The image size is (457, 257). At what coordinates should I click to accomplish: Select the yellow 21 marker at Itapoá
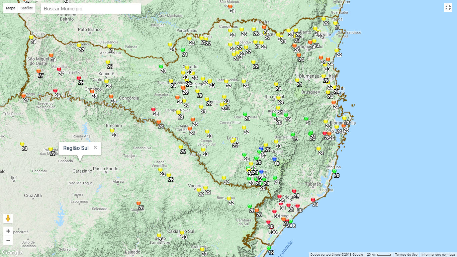tap(336, 23)
